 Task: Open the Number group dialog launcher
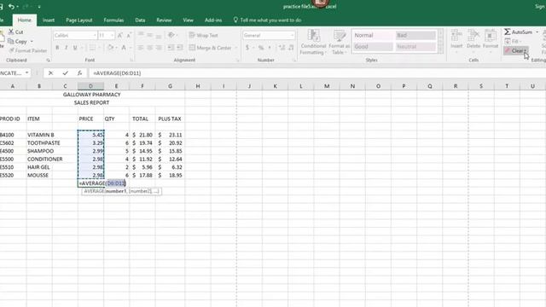point(294,61)
